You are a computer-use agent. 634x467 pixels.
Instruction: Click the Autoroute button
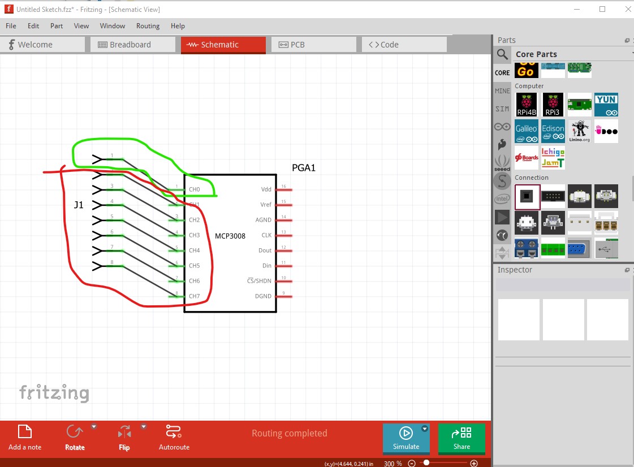(x=174, y=438)
